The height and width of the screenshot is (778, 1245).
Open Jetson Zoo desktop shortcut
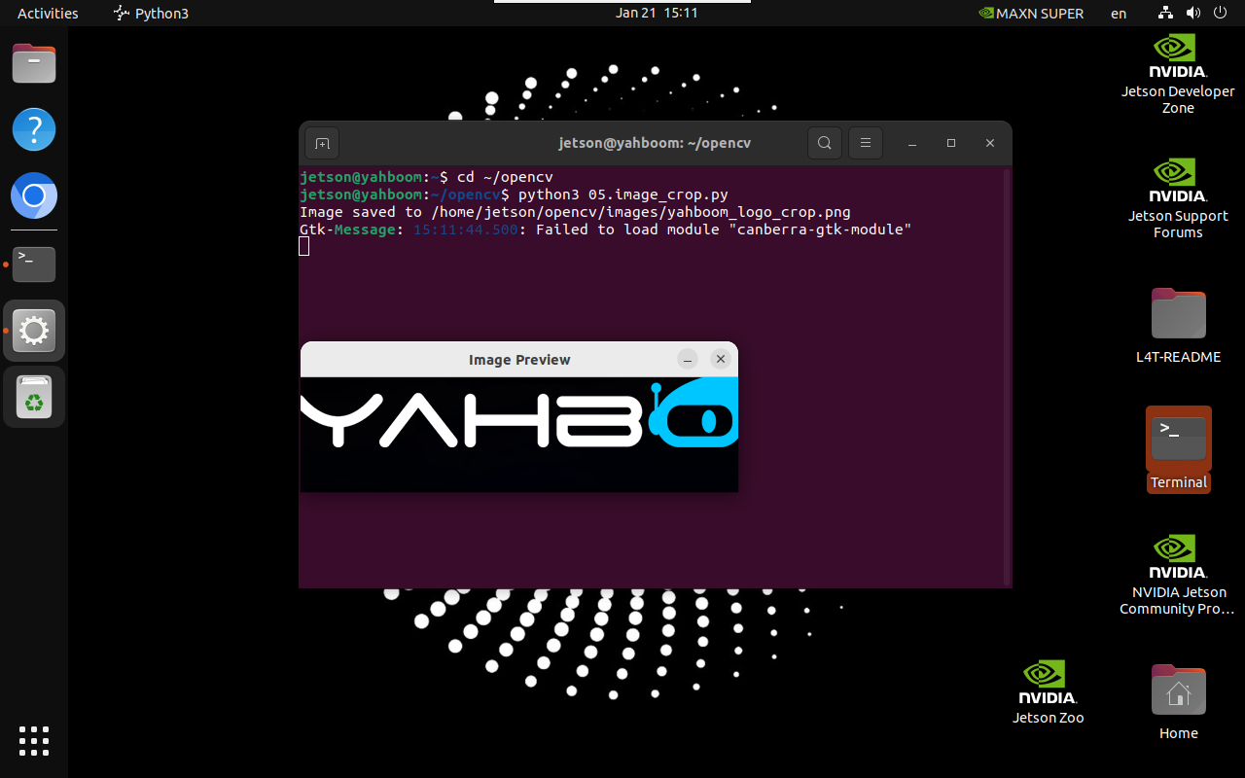(1048, 692)
